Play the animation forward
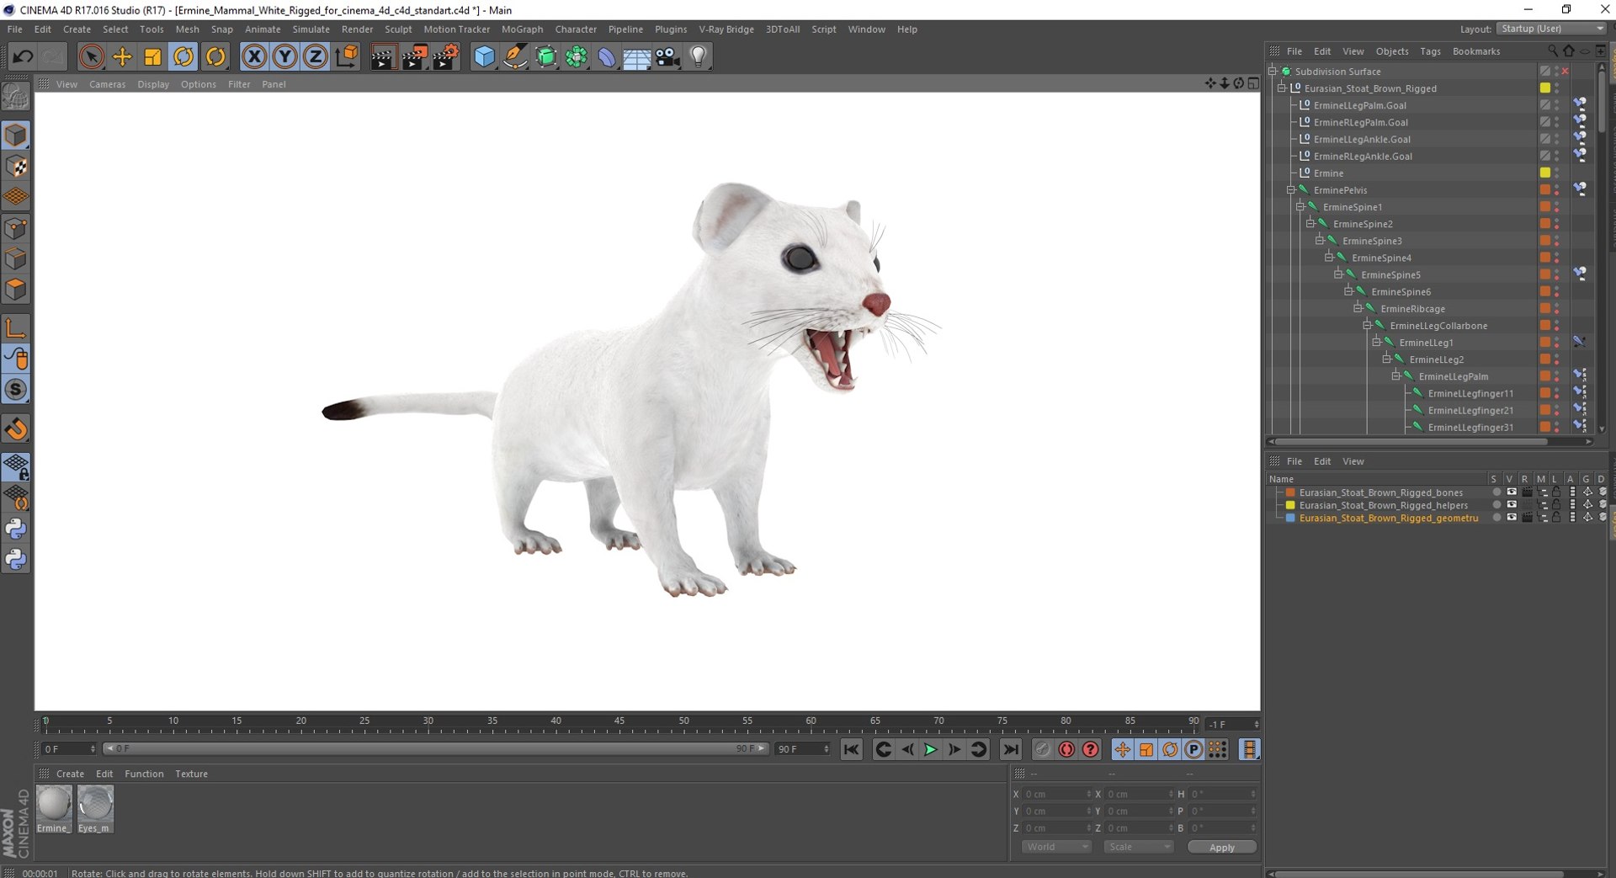The width and height of the screenshot is (1616, 878). pos(931,749)
